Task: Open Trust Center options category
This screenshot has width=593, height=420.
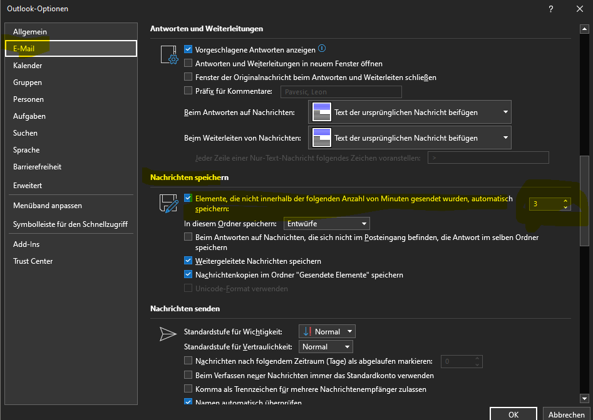Action: (x=71, y=261)
